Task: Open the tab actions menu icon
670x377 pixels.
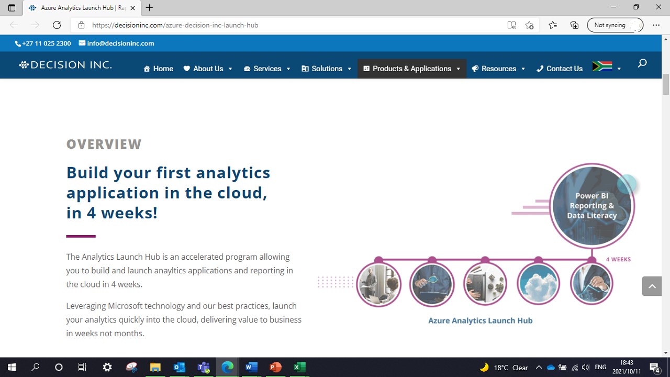Action: pos(12,8)
